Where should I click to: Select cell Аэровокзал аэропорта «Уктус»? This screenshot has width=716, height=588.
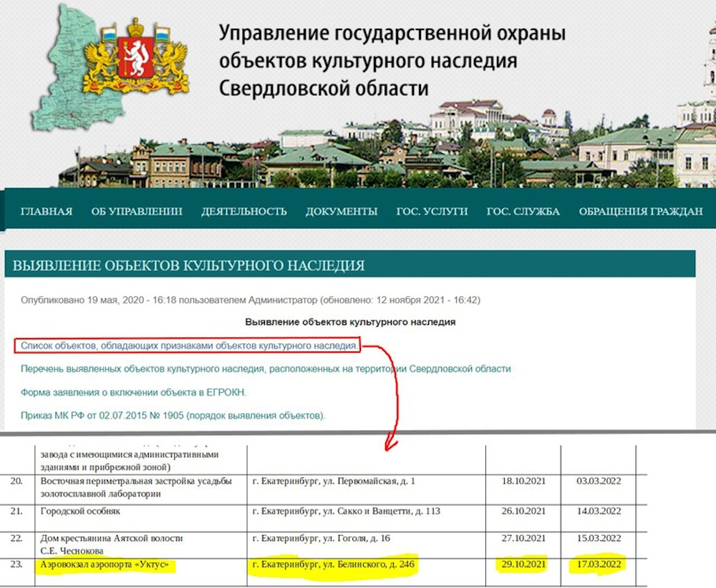tap(105, 564)
